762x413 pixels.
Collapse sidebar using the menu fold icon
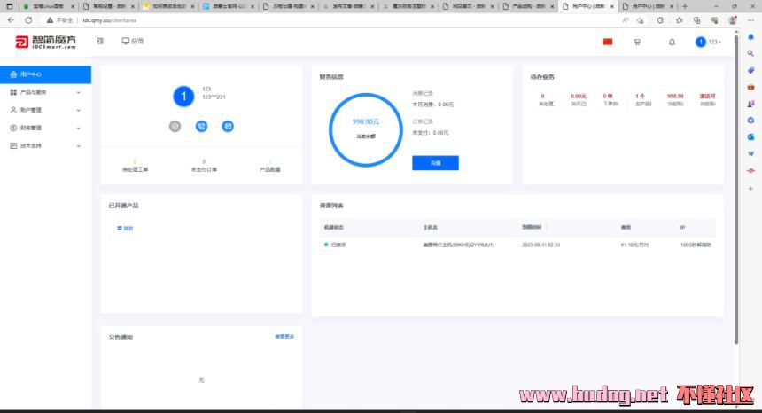[100, 41]
